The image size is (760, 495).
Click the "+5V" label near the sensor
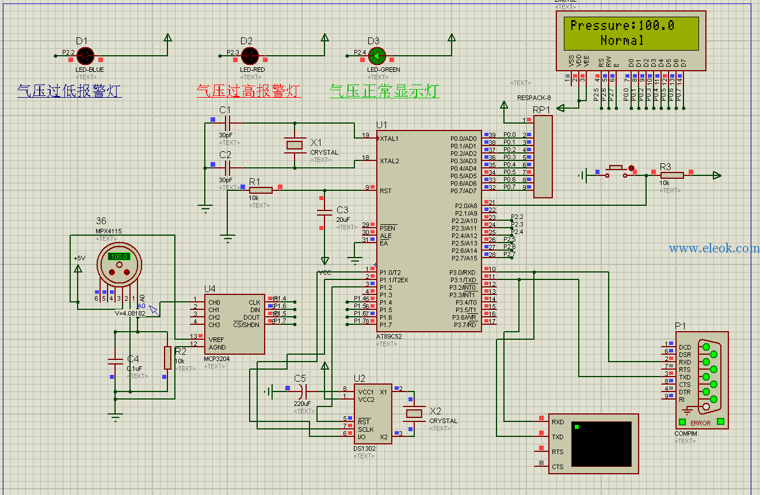pyautogui.click(x=79, y=258)
